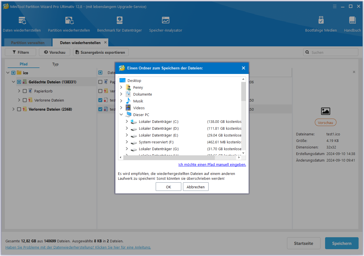This screenshot has width=364, height=256.
Task: Select the Dieser PC computer icon
Action: [x=128, y=115]
